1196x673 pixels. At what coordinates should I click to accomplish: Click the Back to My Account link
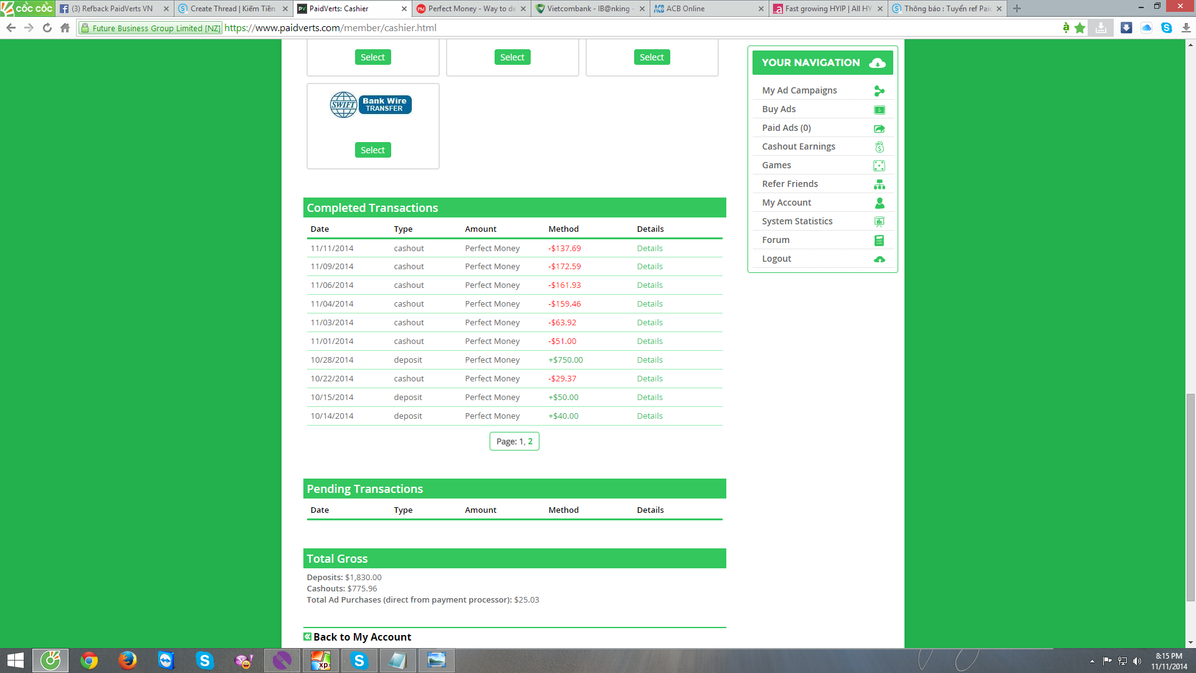coord(361,637)
